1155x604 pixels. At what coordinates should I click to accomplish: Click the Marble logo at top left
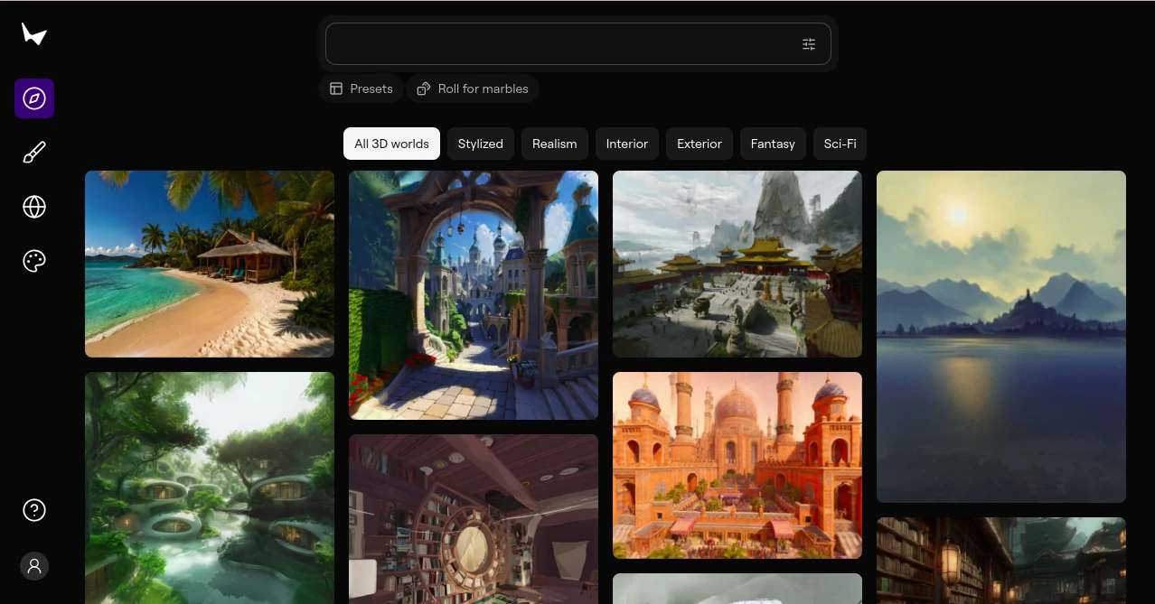(34, 34)
